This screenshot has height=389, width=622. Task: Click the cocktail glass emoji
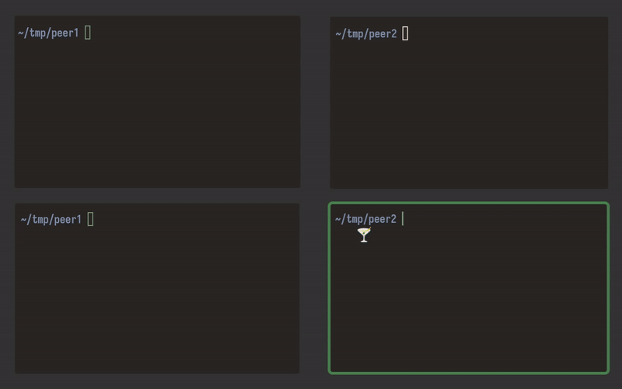[x=364, y=235]
